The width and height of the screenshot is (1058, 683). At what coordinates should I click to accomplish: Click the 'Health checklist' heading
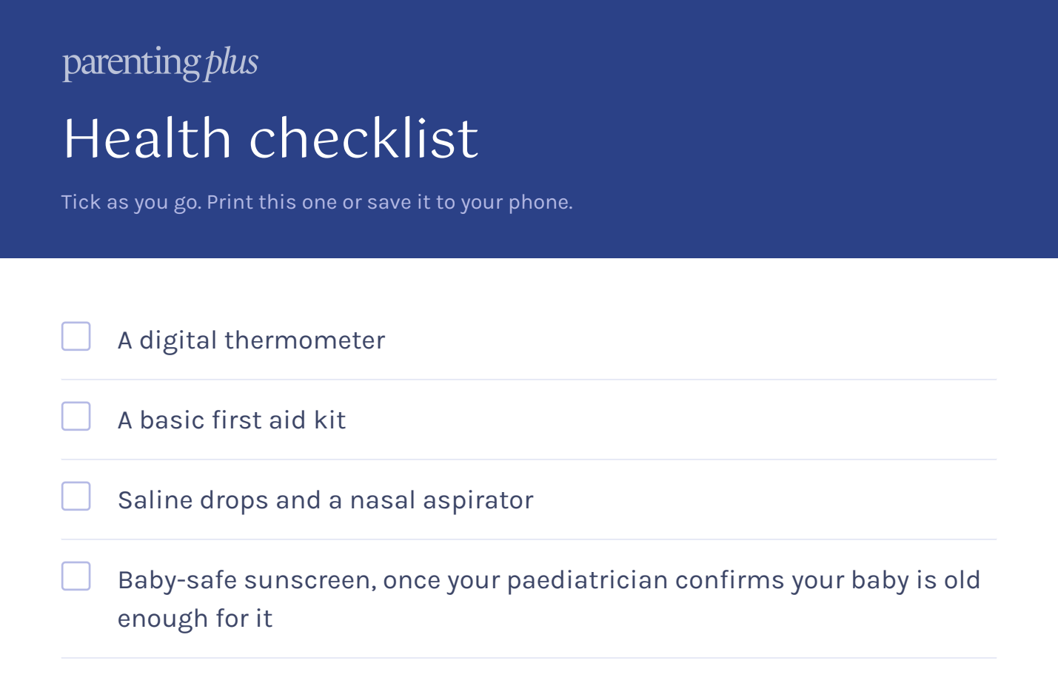(271, 138)
